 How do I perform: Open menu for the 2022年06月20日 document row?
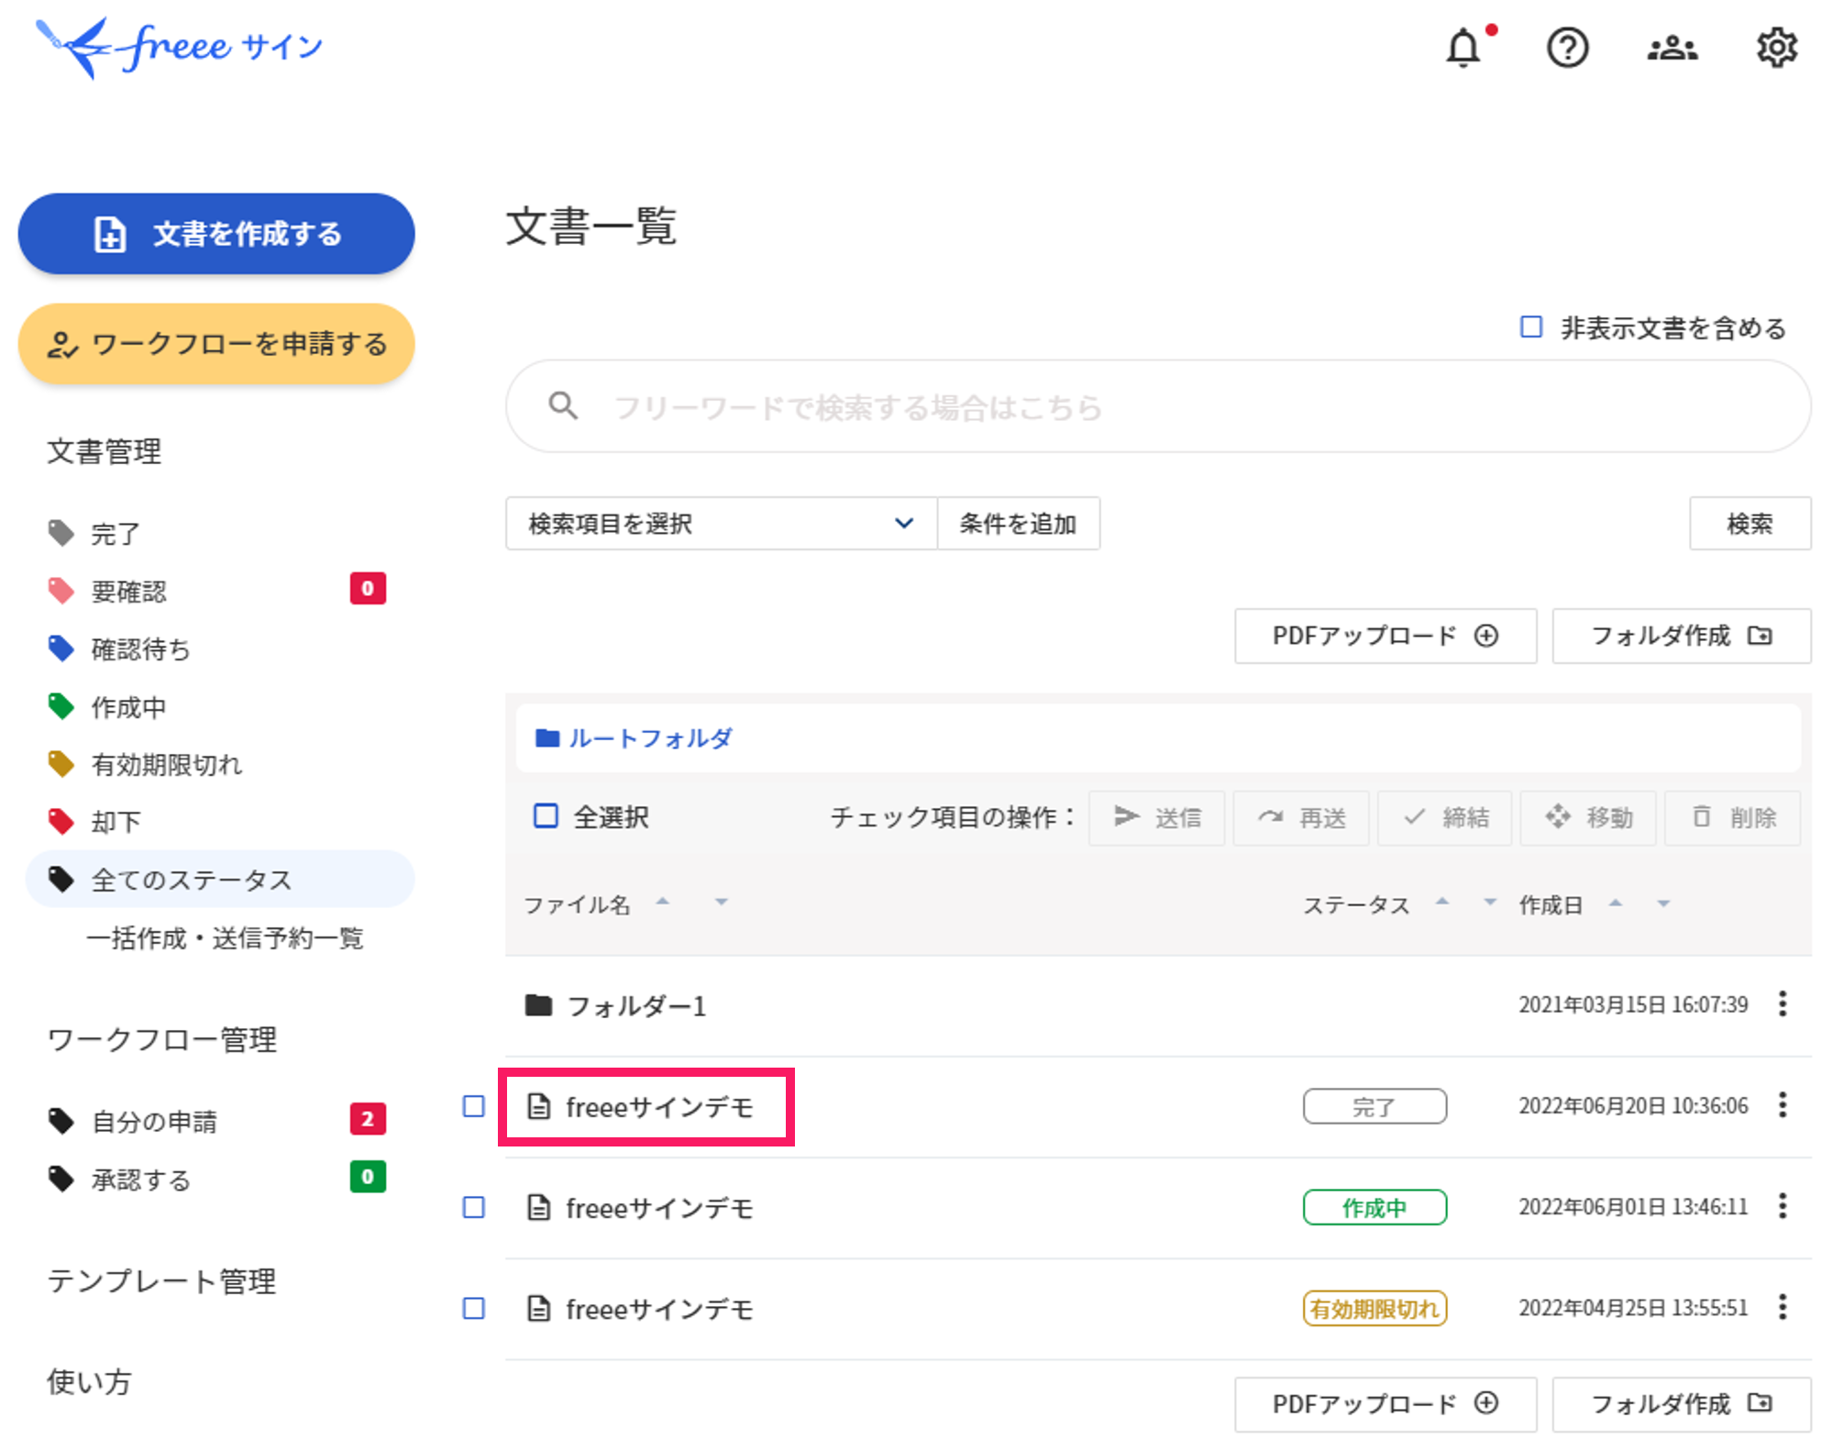coord(1782,1105)
